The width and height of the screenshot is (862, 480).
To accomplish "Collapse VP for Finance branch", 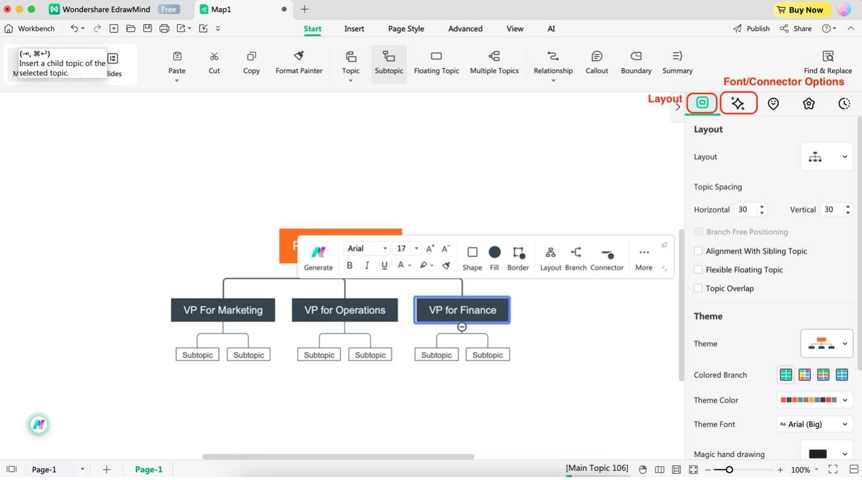I will [462, 327].
